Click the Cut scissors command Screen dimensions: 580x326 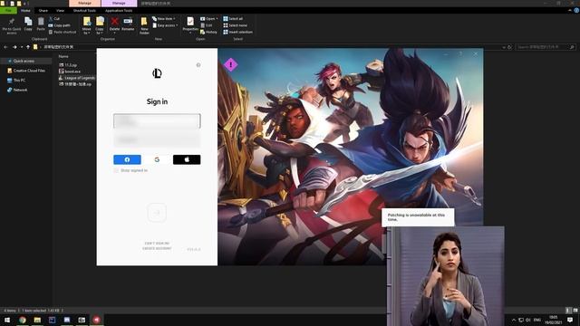click(54, 18)
